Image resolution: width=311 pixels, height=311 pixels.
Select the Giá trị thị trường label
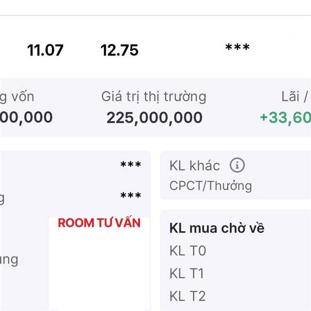154,97
